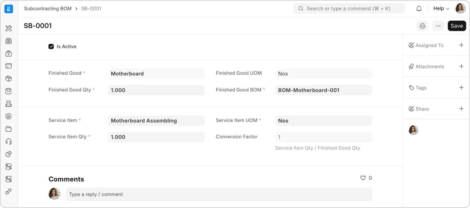
Task: Open the headset support icon in sidebar
Action: (9, 142)
